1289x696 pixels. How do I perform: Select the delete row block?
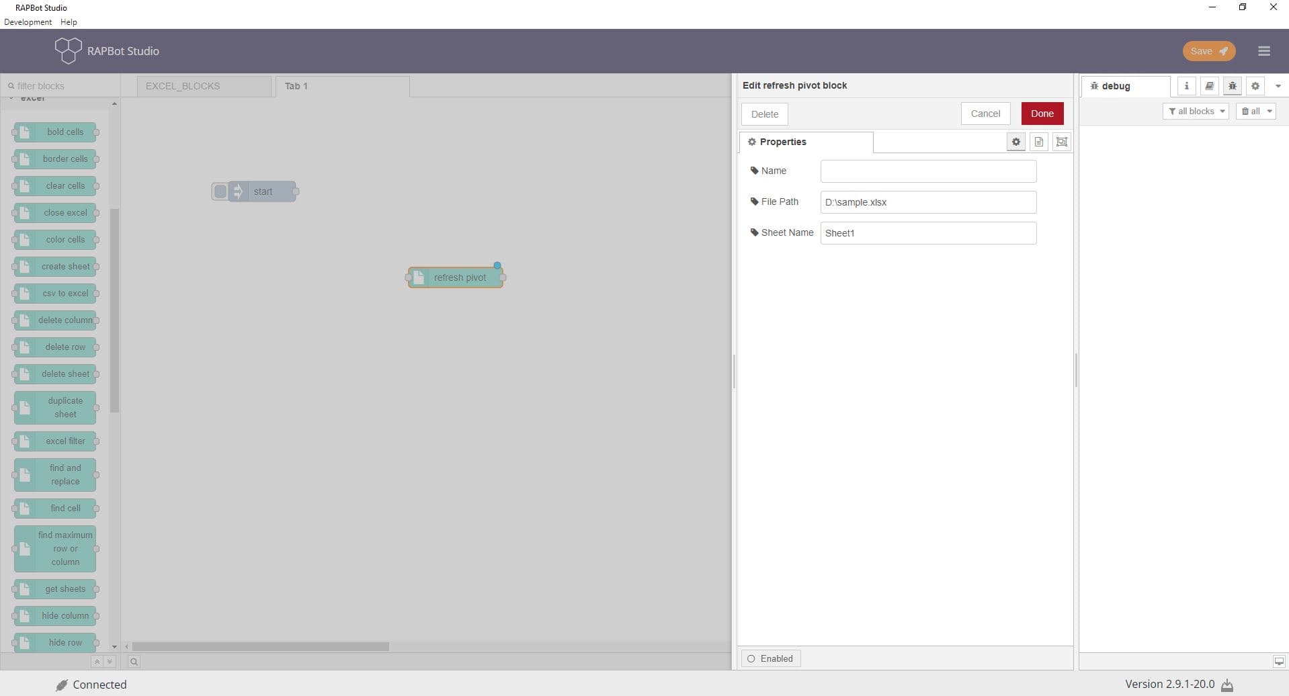[55, 347]
